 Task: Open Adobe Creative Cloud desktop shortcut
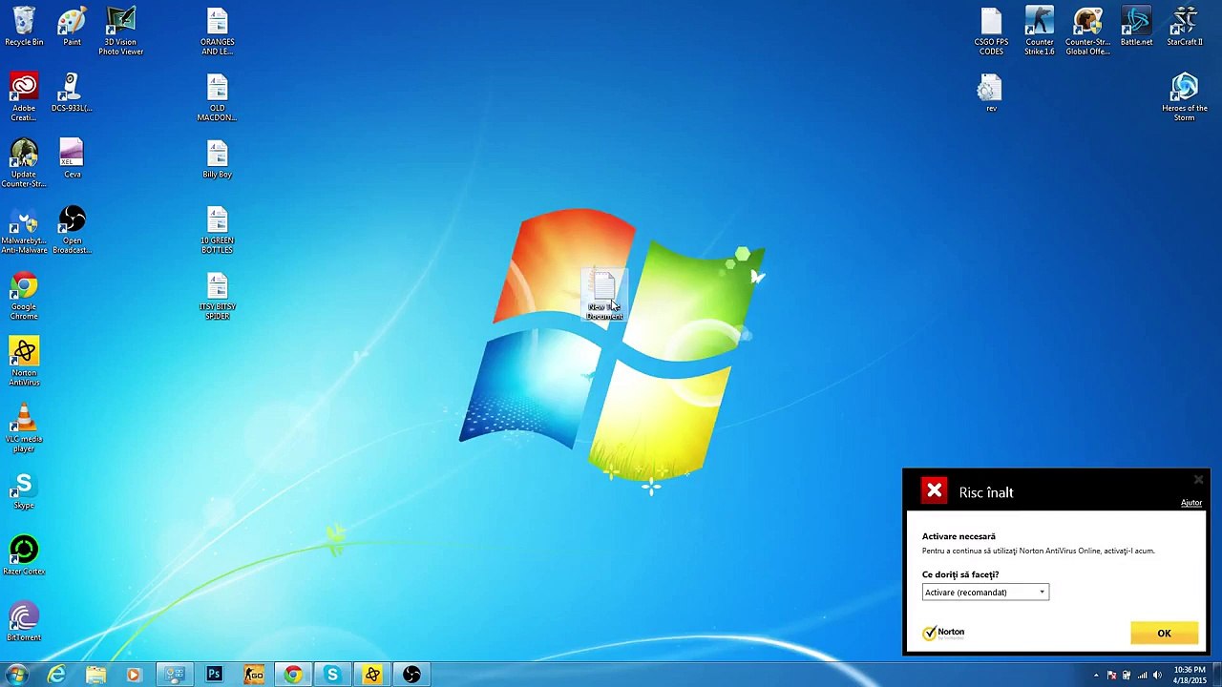(24, 97)
